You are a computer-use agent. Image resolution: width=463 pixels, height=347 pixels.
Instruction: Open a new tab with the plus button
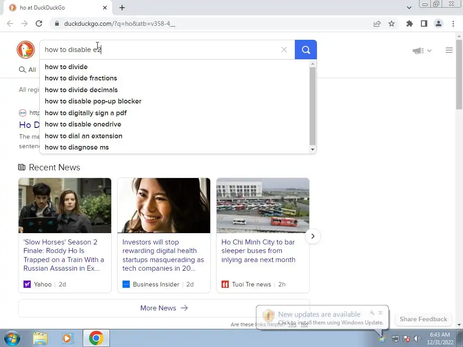pyautogui.click(x=122, y=8)
